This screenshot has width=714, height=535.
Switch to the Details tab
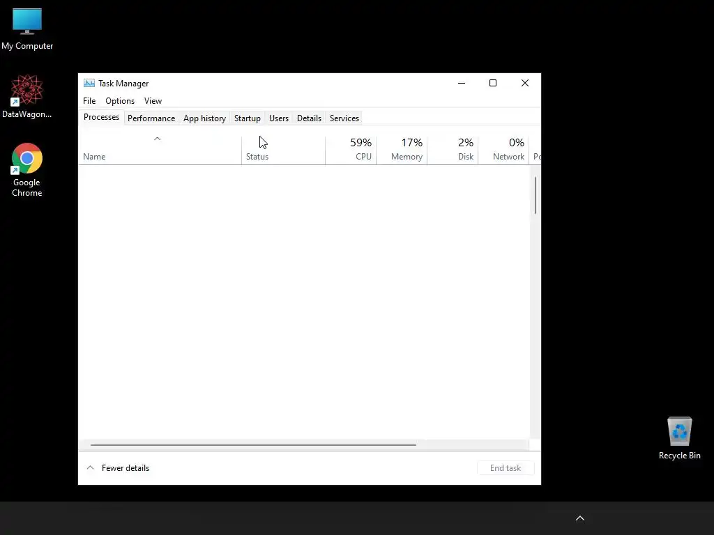coord(309,118)
